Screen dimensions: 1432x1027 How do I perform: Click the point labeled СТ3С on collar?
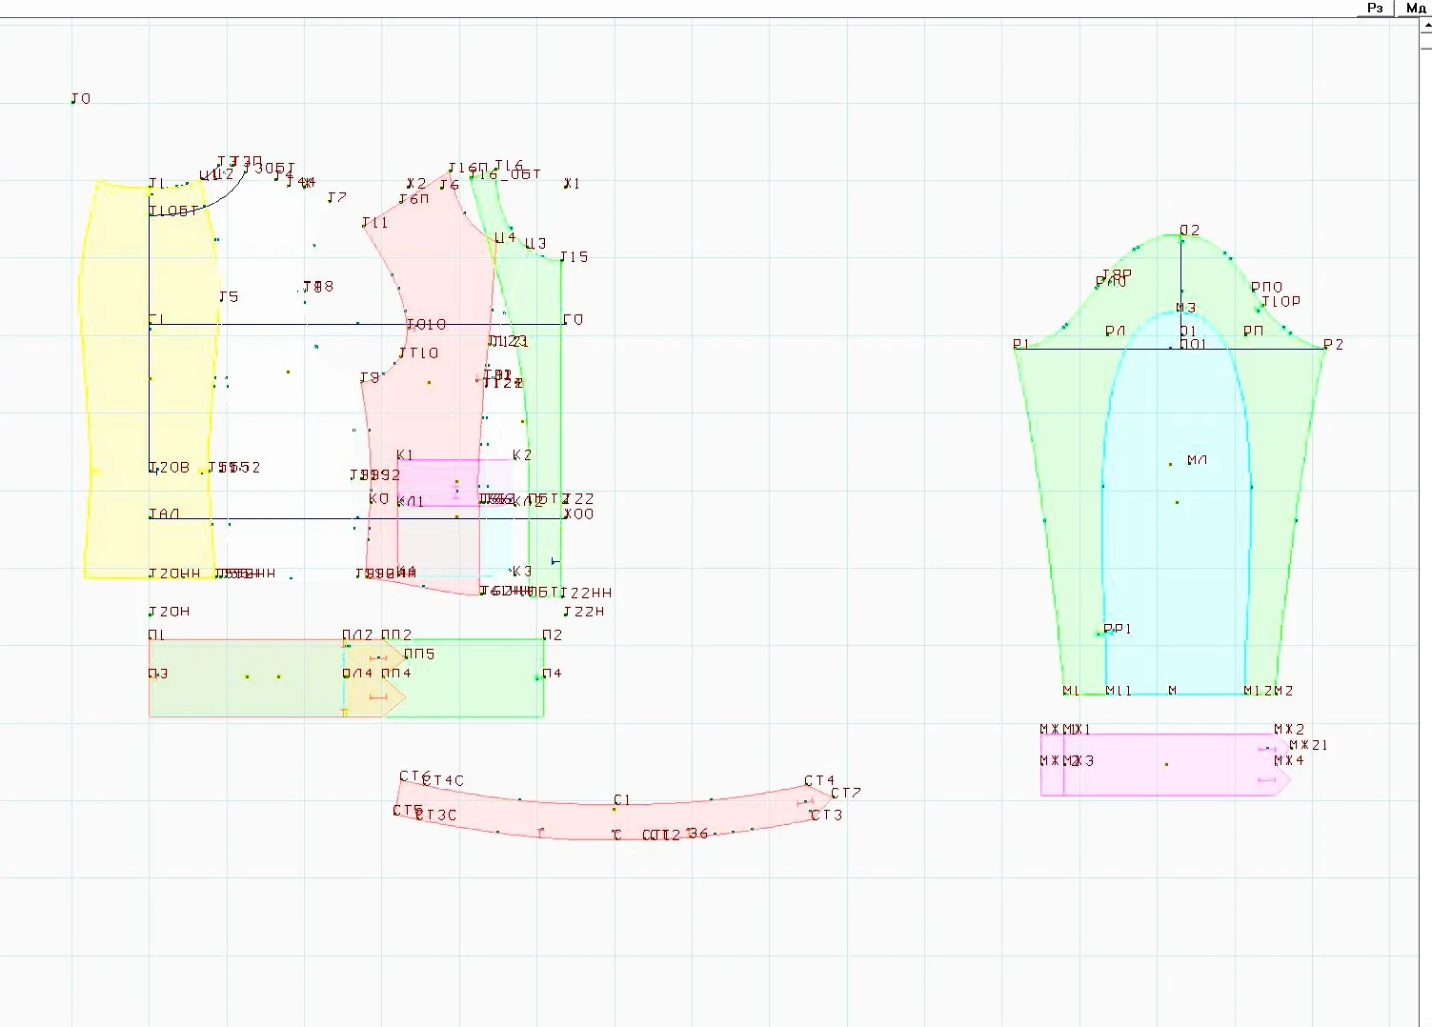(x=436, y=816)
